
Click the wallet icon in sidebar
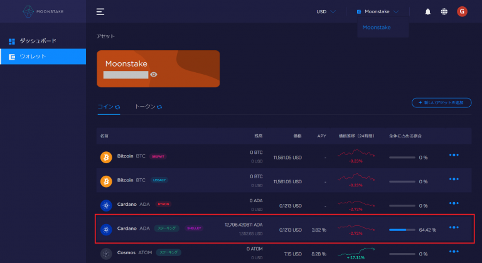[12, 57]
